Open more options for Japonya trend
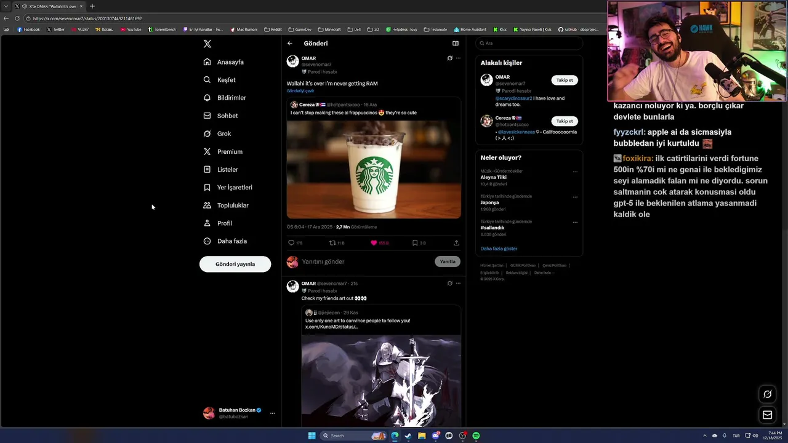The image size is (788, 443). pos(575,197)
